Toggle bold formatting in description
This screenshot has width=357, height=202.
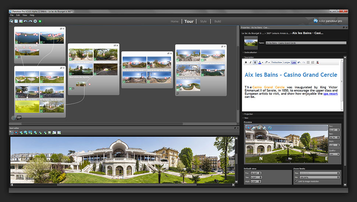(246, 63)
